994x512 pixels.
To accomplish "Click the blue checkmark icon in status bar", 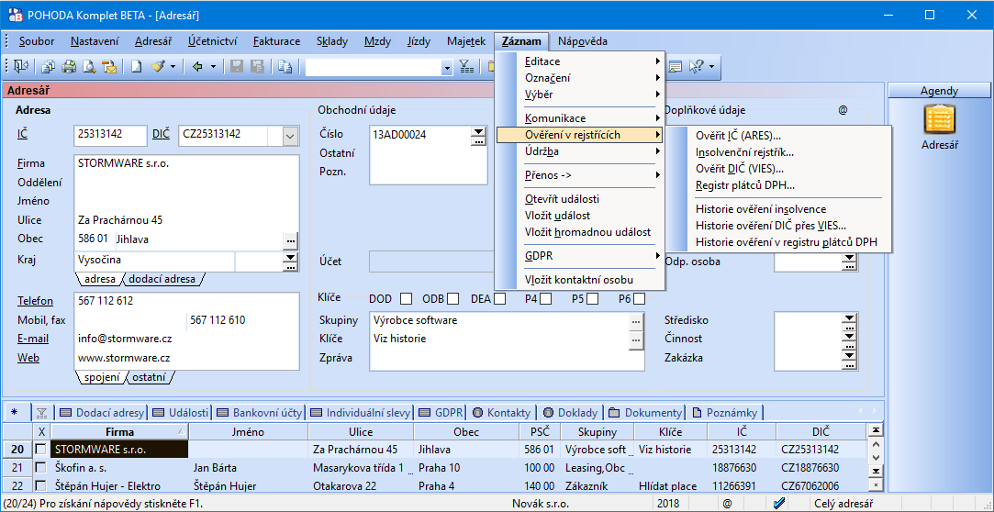I will (780, 504).
